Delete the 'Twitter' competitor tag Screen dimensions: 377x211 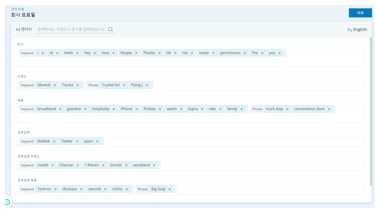coord(77,141)
